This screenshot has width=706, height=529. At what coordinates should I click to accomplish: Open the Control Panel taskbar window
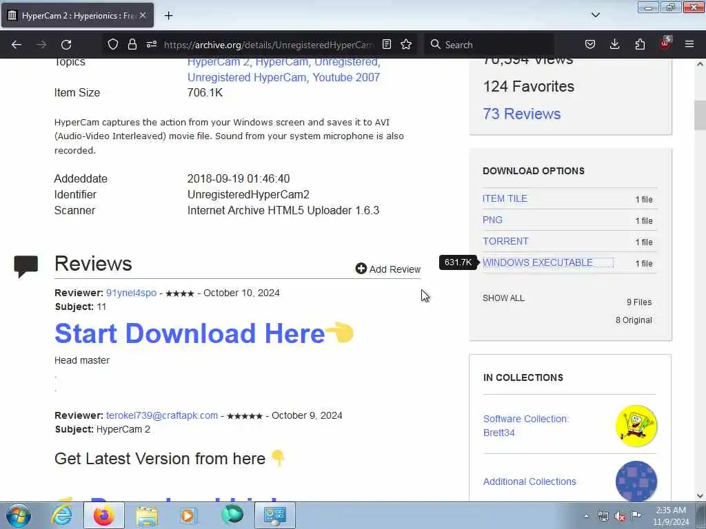click(275, 515)
